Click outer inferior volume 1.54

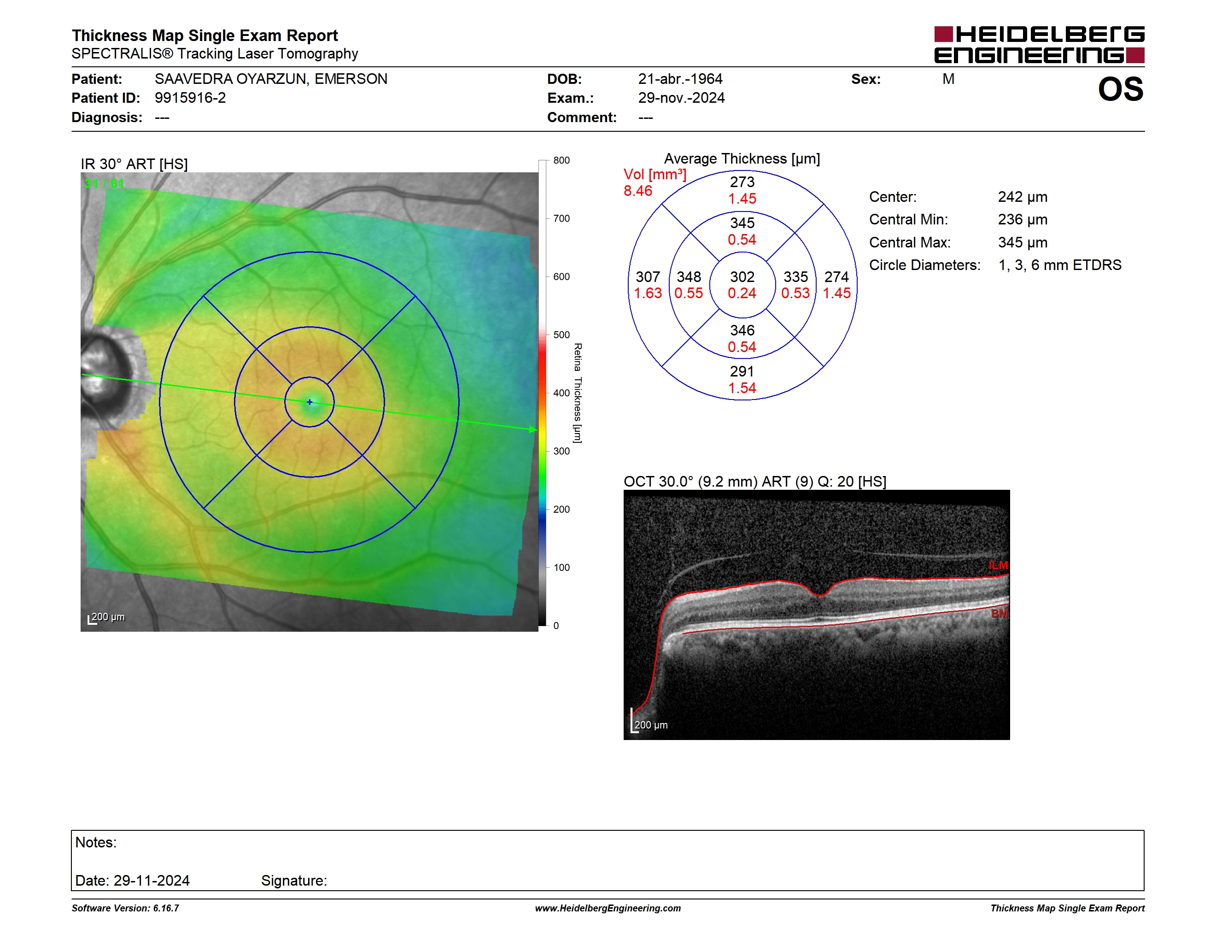point(742,388)
